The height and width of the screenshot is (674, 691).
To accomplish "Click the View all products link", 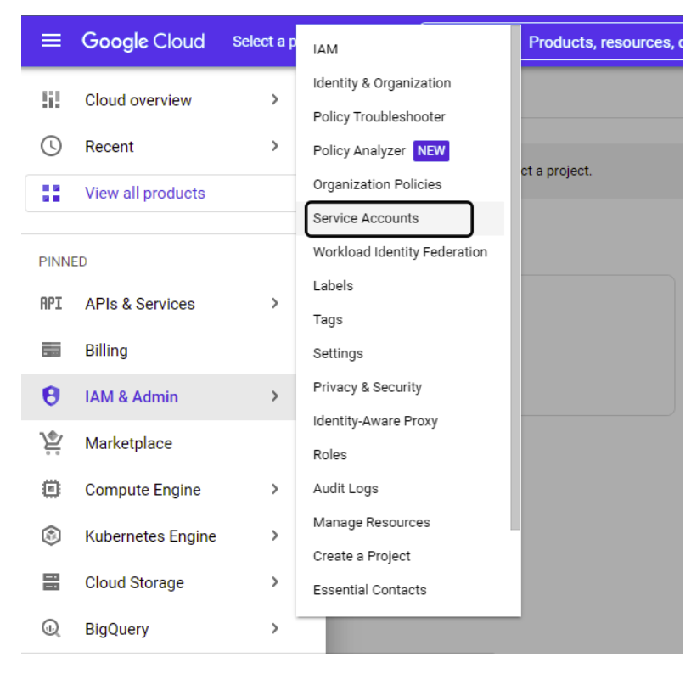I will pos(145,193).
